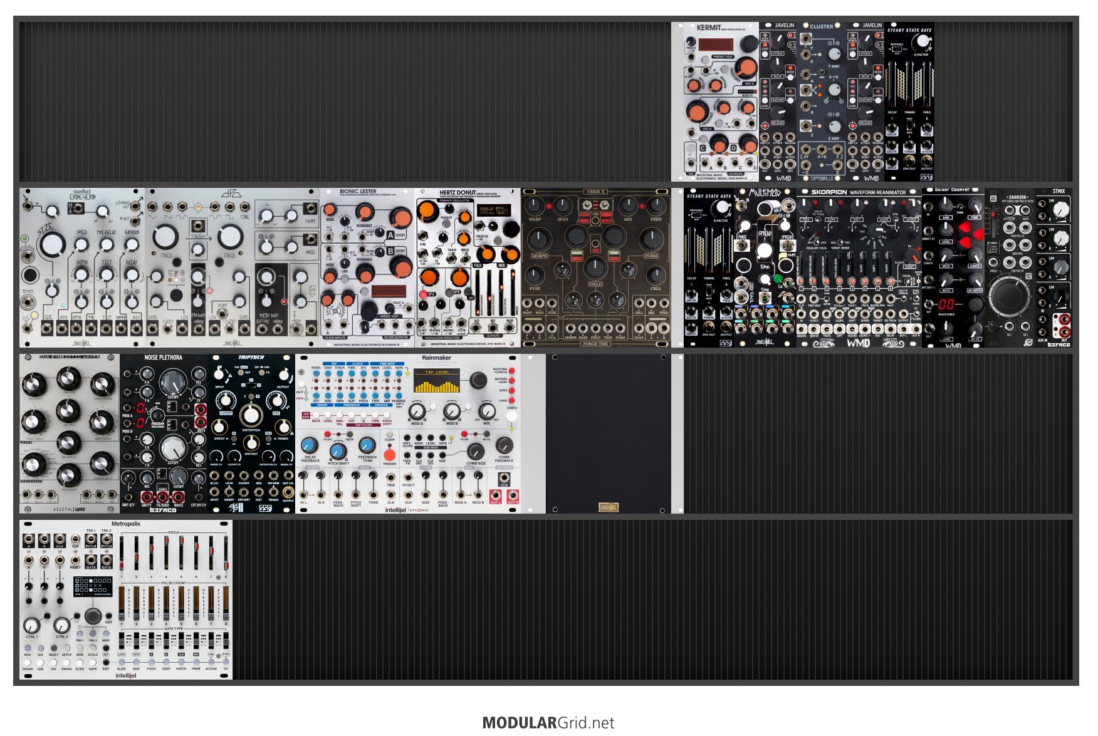This screenshot has height=736, width=1098.
Task: Select the Multimod module
Action: (x=765, y=268)
